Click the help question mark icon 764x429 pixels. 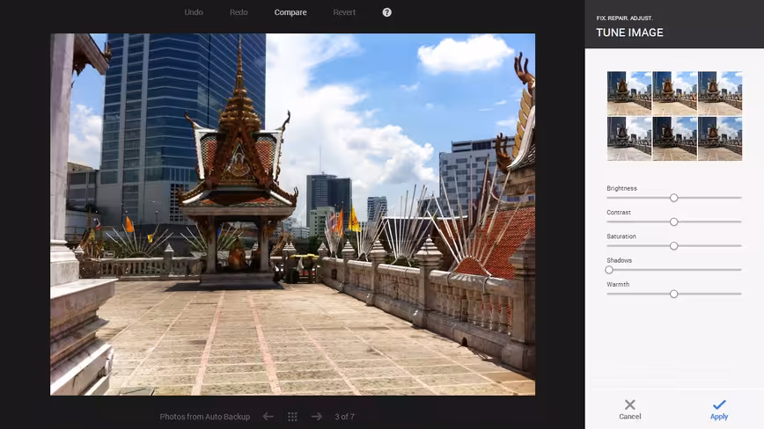(387, 12)
